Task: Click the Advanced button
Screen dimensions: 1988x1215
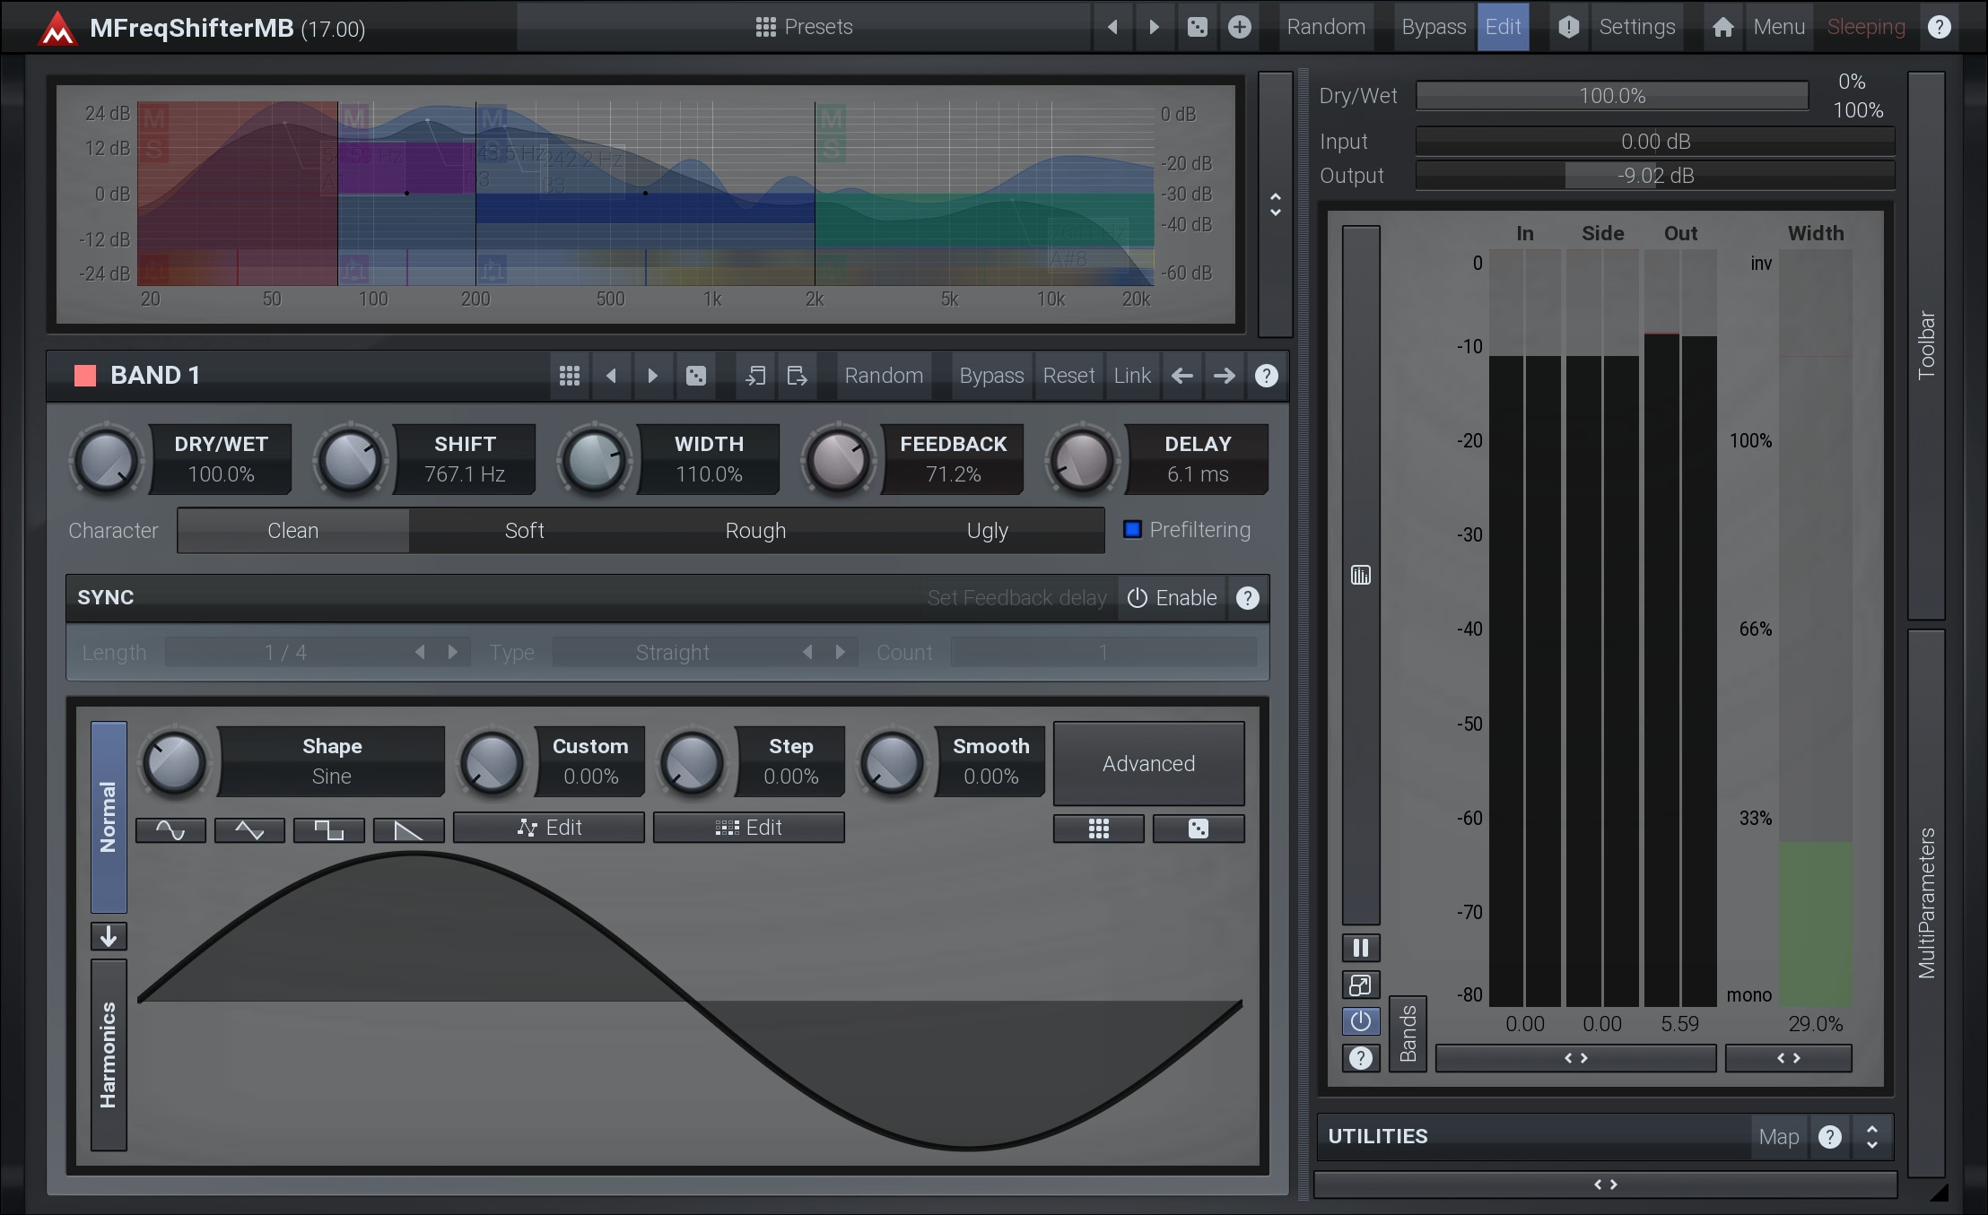Action: [x=1148, y=764]
